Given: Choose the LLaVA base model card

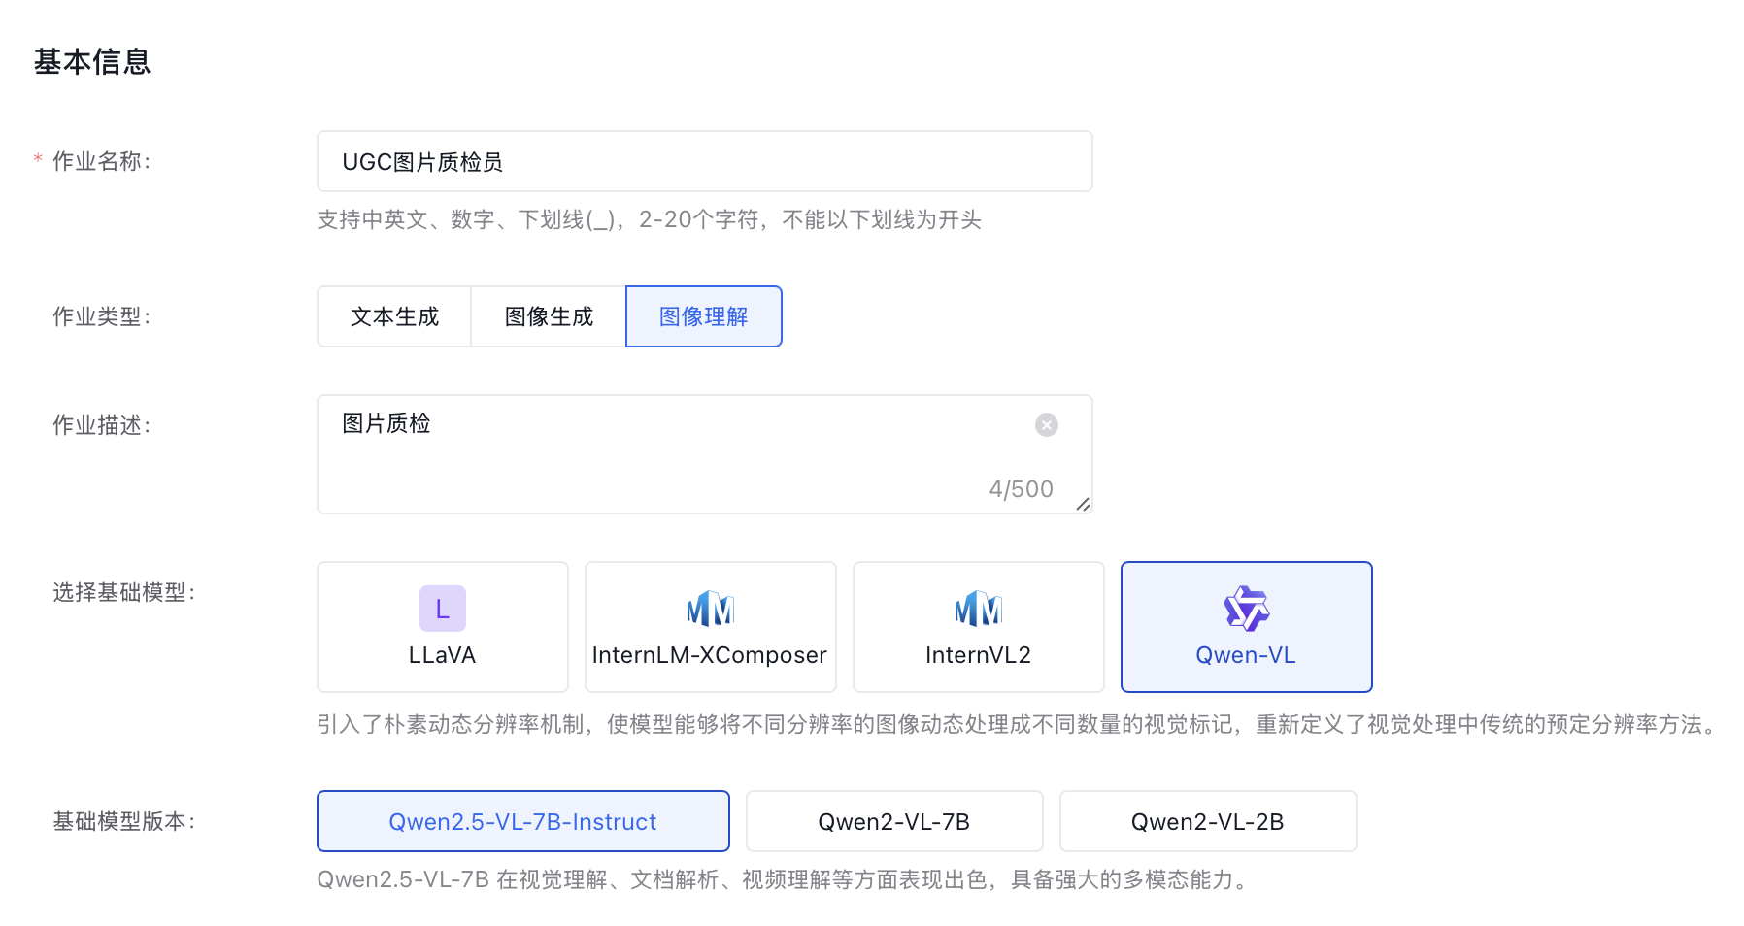Looking at the screenshot, I should [443, 627].
